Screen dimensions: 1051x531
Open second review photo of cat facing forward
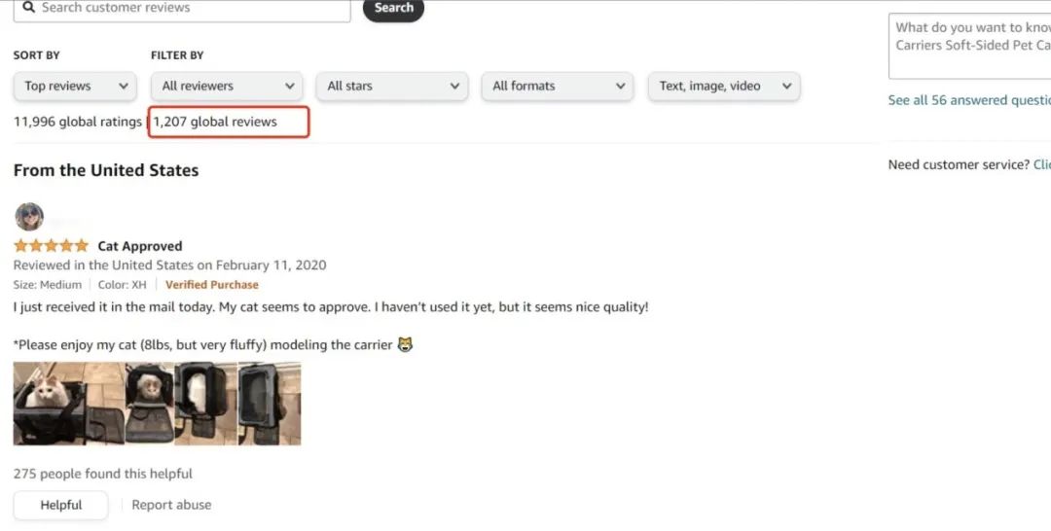coord(150,404)
